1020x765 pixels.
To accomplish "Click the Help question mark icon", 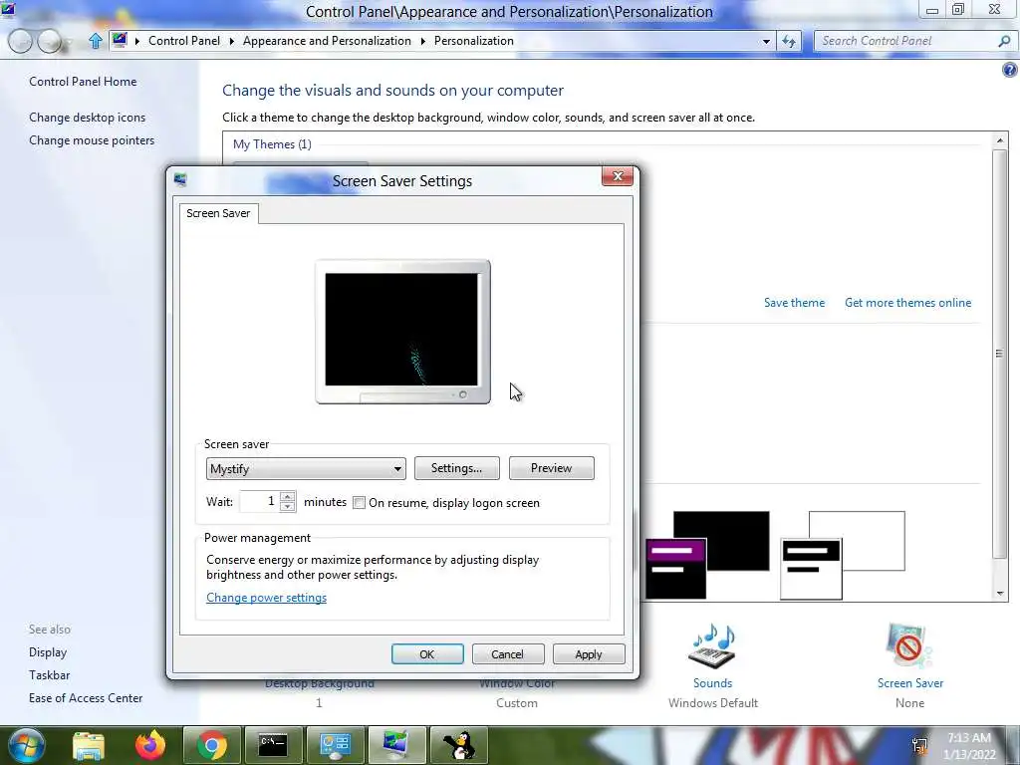I will tap(1010, 70).
